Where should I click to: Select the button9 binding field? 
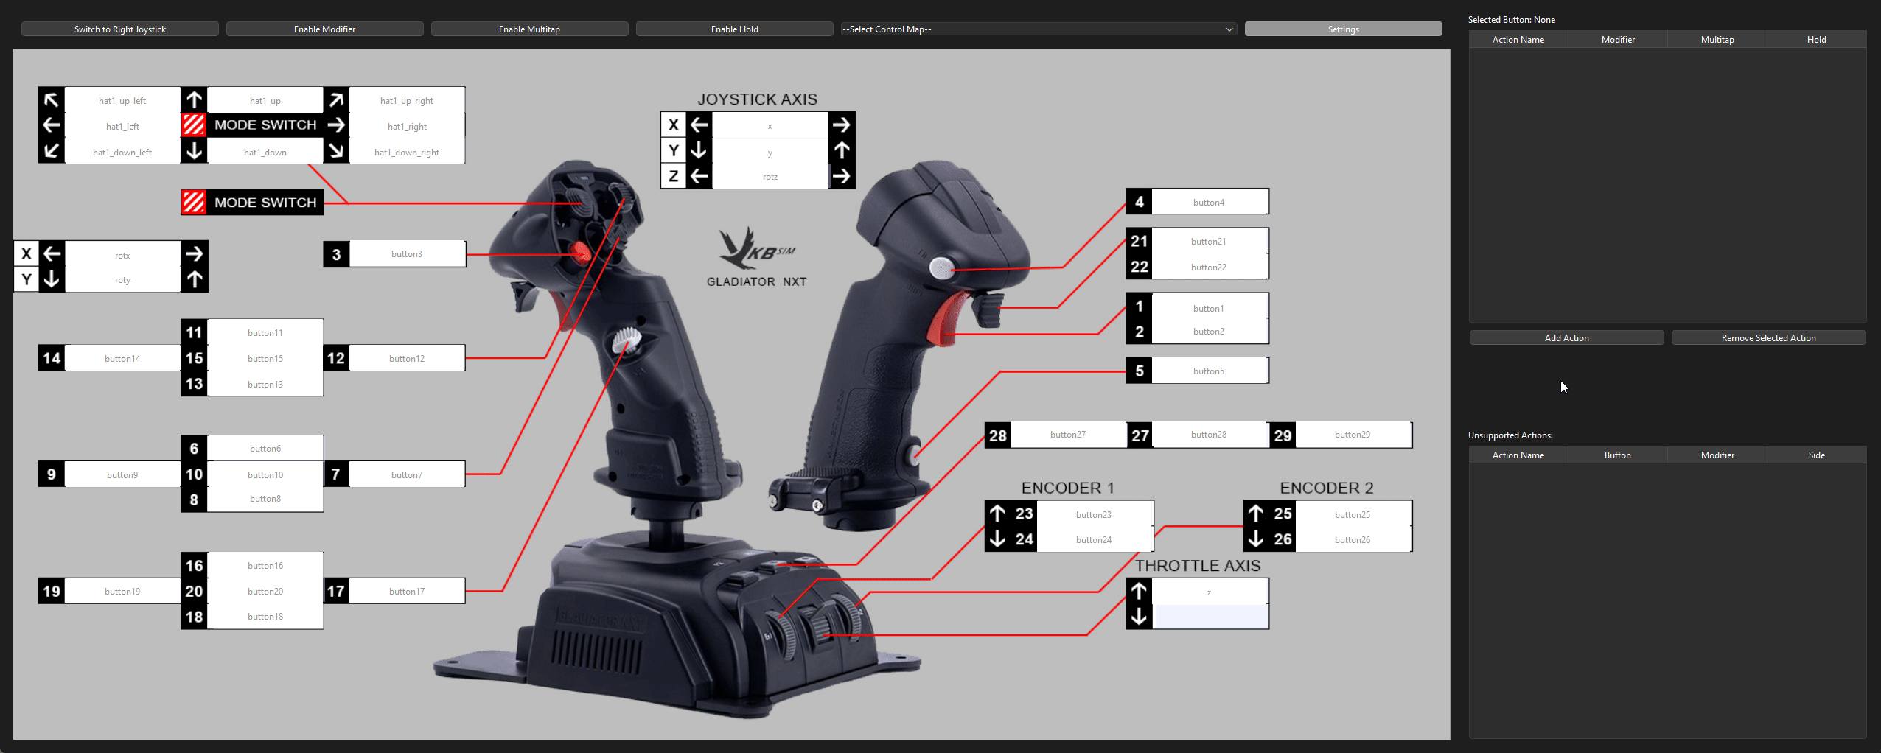[122, 474]
